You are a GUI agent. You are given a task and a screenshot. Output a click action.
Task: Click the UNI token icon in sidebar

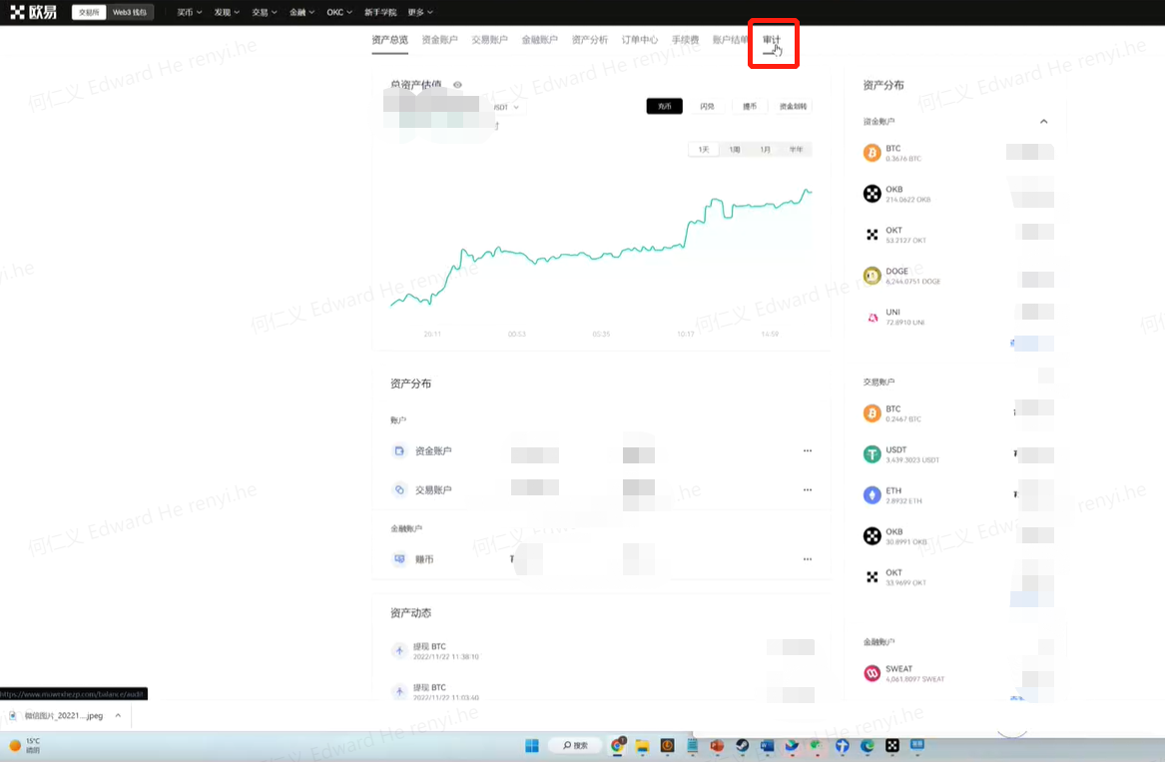[x=872, y=316]
